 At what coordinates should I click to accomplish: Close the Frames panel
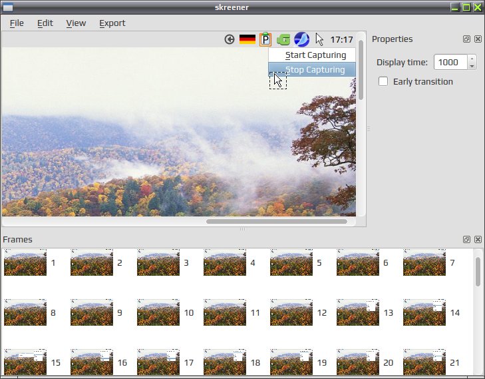(478, 239)
